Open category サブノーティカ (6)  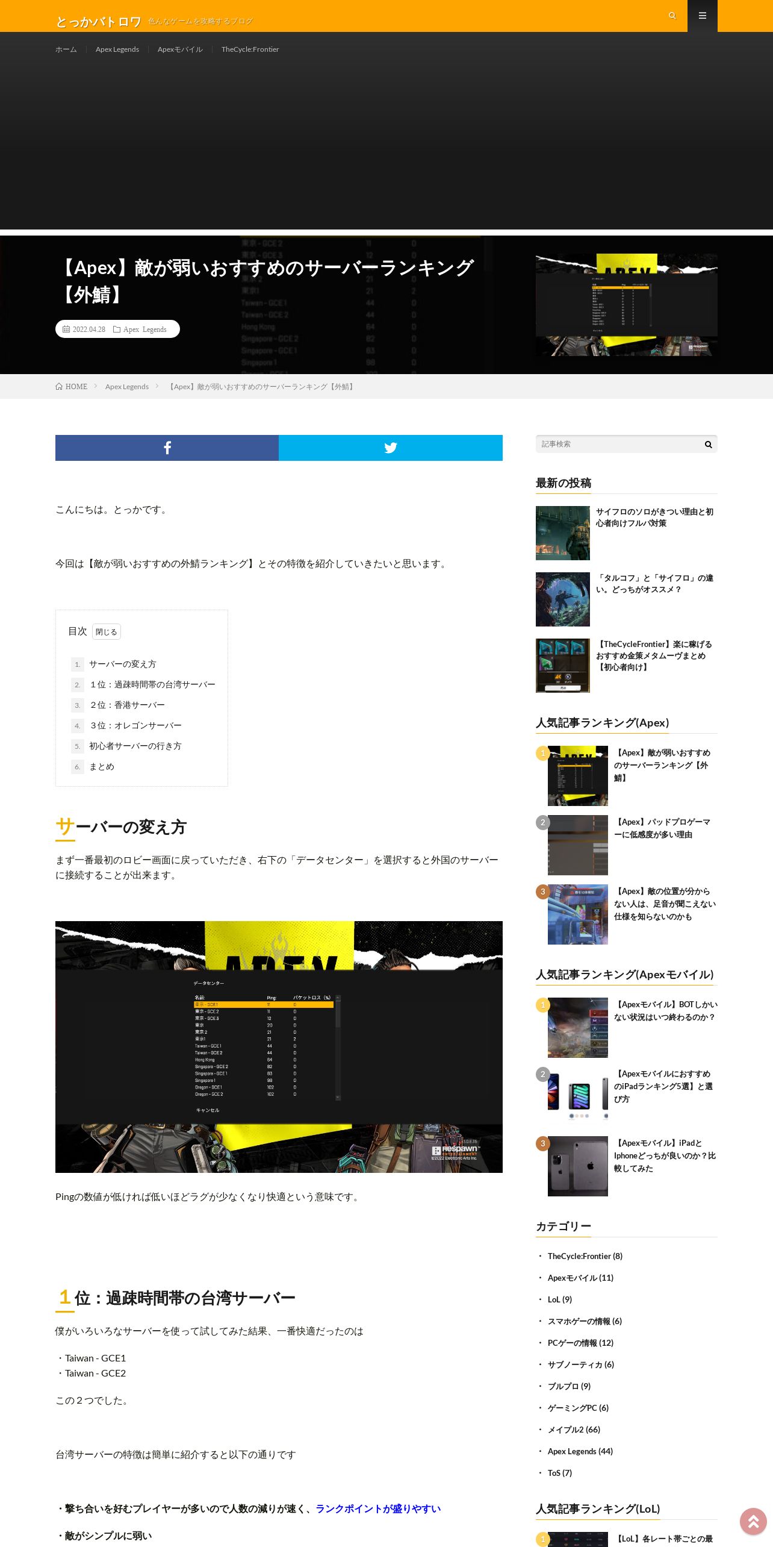tap(581, 1364)
